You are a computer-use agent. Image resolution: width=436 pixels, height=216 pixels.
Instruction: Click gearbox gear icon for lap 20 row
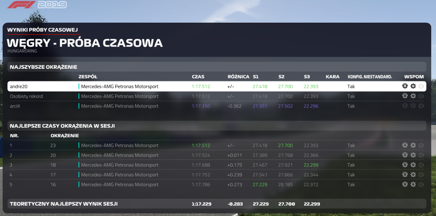[413, 155]
